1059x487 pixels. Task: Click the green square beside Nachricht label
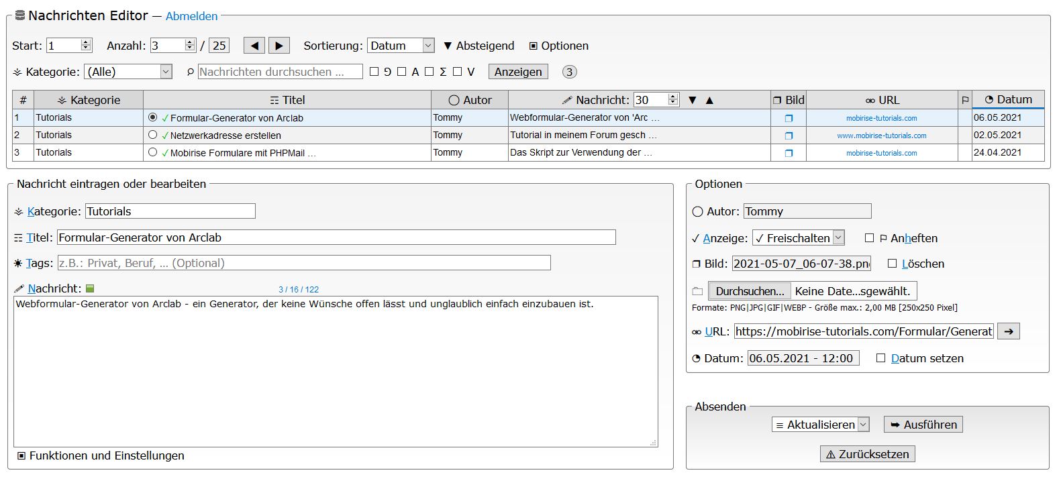point(90,288)
